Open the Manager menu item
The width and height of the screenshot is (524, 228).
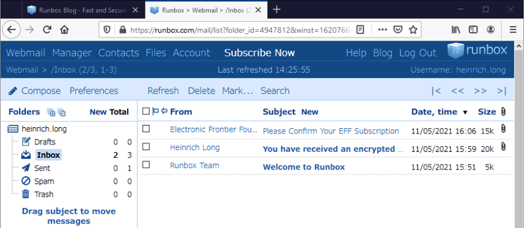click(72, 53)
